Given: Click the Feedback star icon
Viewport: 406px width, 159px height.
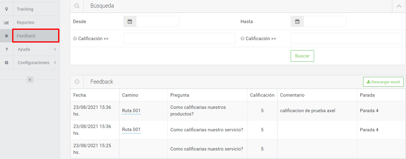Looking at the screenshot, I should 6,36.
